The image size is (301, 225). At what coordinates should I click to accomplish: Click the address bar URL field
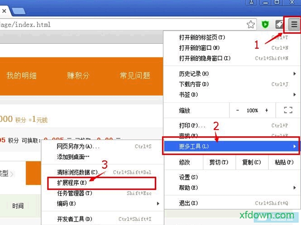pos(123,25)
